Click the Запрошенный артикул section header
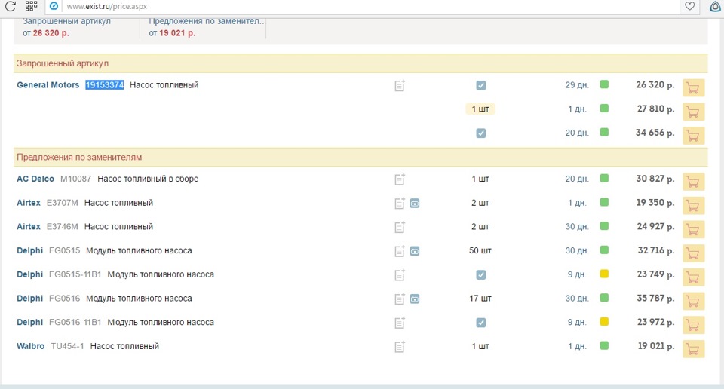 click(x=360, y=63)
